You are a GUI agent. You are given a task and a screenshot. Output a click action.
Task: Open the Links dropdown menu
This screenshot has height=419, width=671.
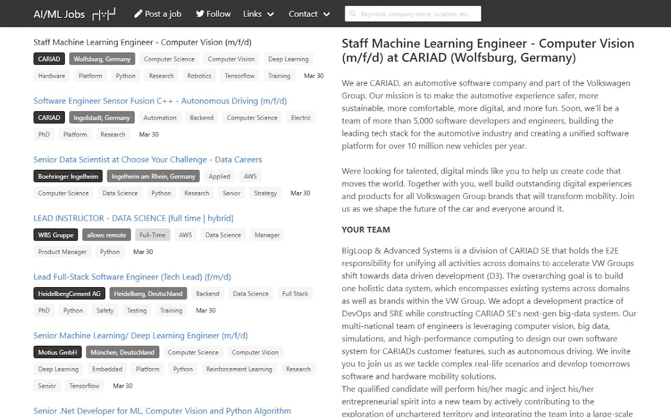pyautogui.click(x=259, y=14)
